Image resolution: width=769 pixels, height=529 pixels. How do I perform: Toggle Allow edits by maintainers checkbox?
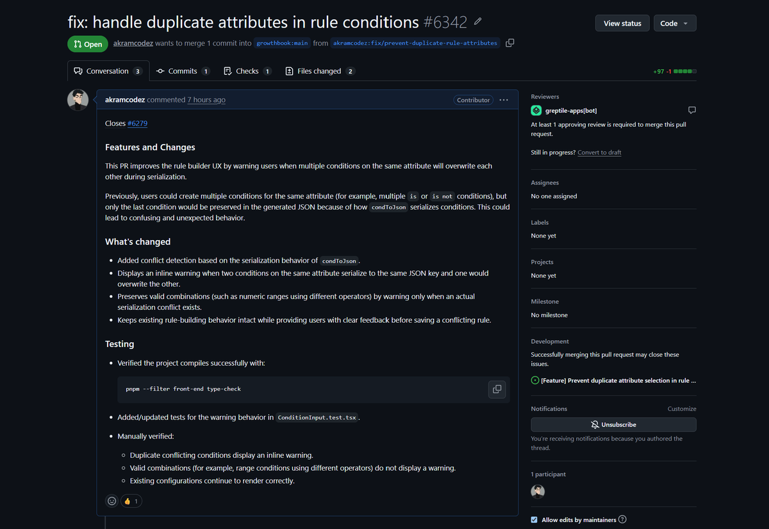pos(534,519)
